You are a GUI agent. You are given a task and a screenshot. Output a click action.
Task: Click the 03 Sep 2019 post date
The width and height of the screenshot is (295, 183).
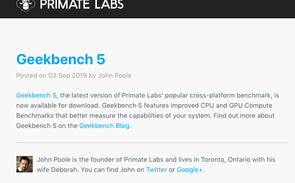click(x=68, y=76)
